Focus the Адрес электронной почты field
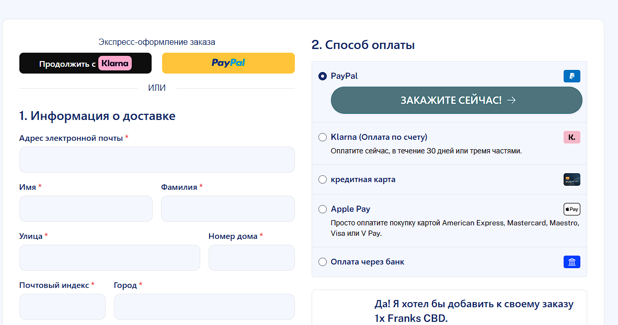 157,160
